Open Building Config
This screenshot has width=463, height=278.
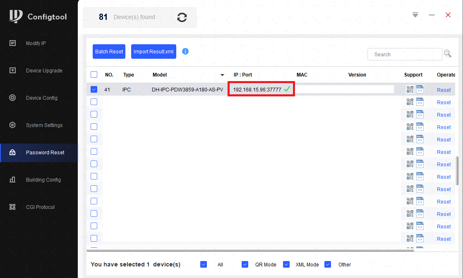click(x=43, y=180)
